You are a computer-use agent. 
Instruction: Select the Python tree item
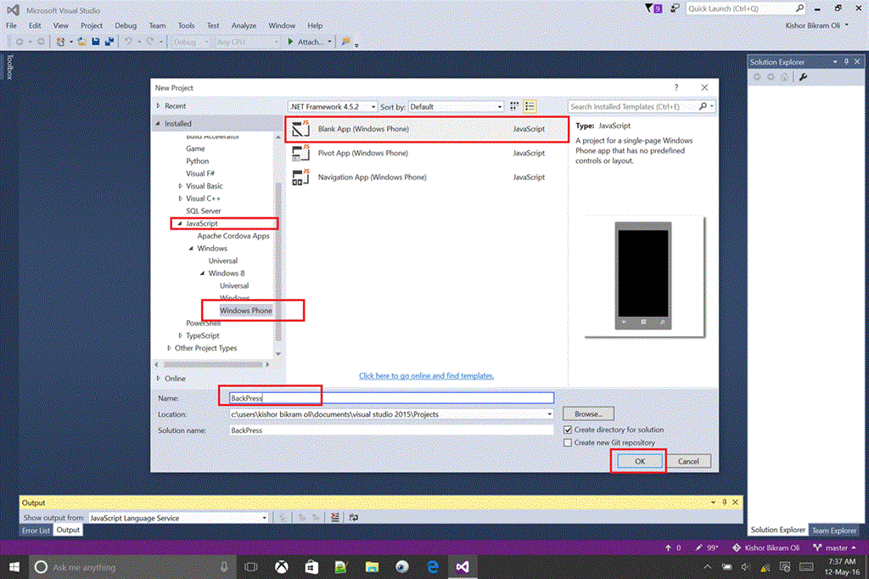(197, 160)
